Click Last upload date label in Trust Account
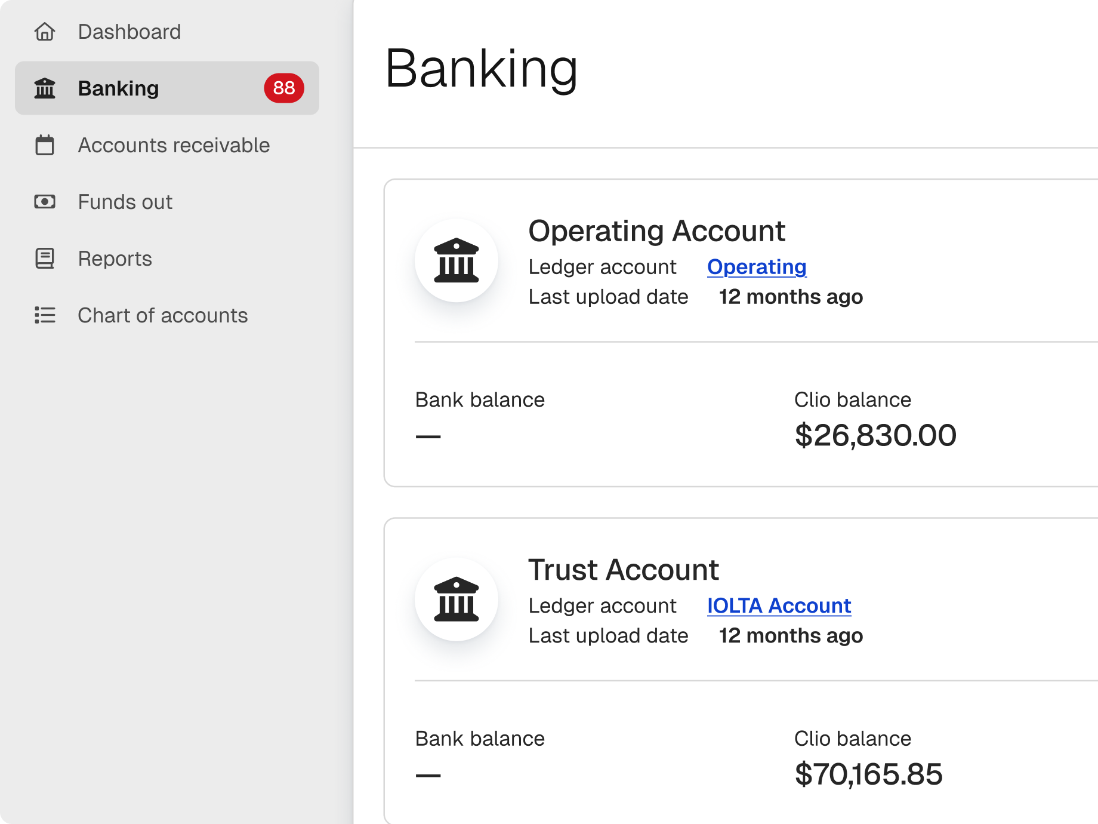Image resolution: width=1098 pixels, height=824 pixels. pos(609,636)
